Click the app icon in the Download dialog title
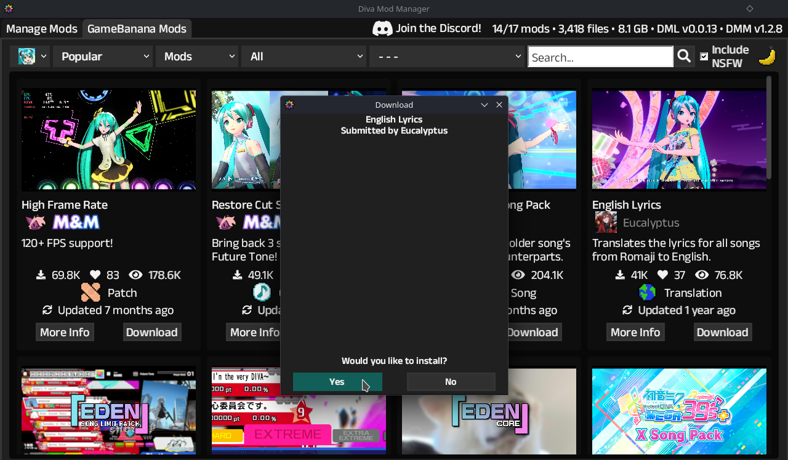Screen dimensions: 788x460 click(289, 105)
